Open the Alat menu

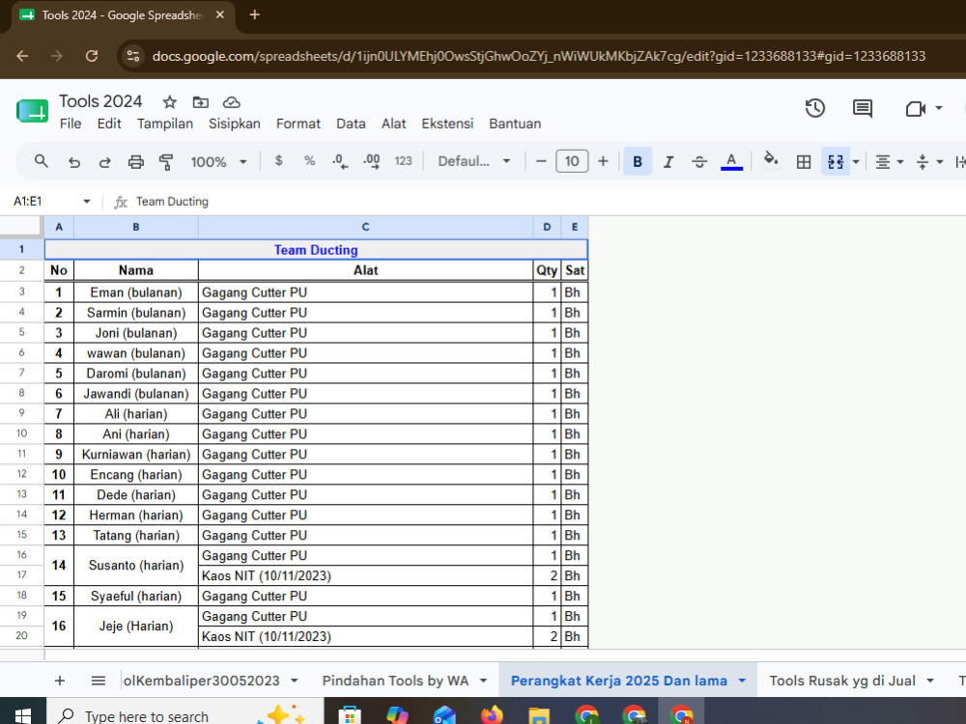coord(394,124)
